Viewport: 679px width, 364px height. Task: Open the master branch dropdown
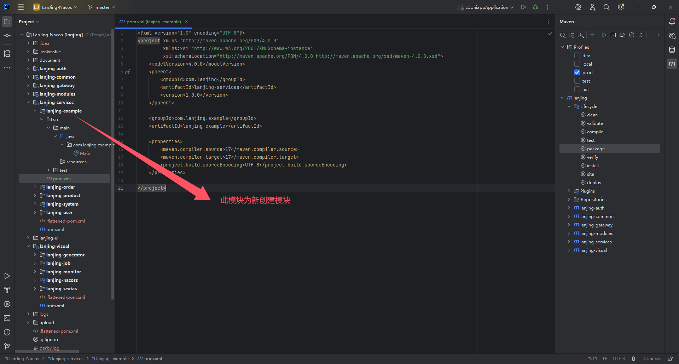pyautogui.click(x=101, y=7)
